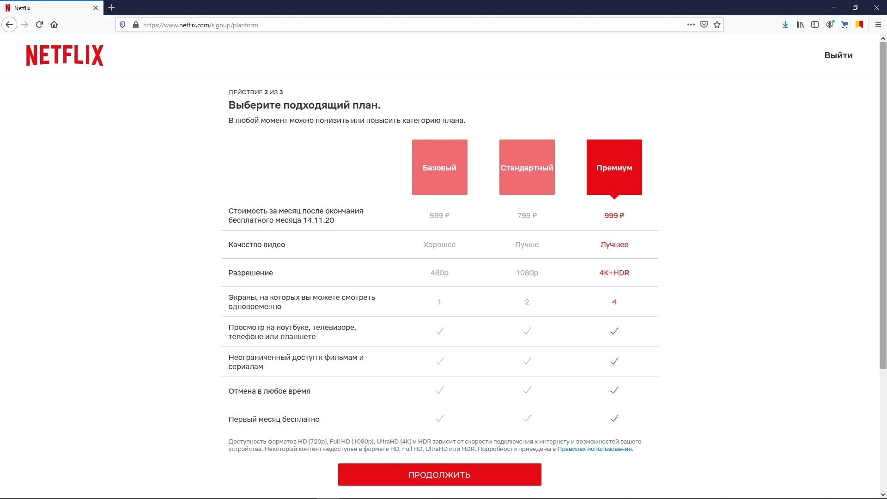Screen dimensions: 887x499
Task: Expand page actions three-dots menu
Action: [x=691, y=25]
